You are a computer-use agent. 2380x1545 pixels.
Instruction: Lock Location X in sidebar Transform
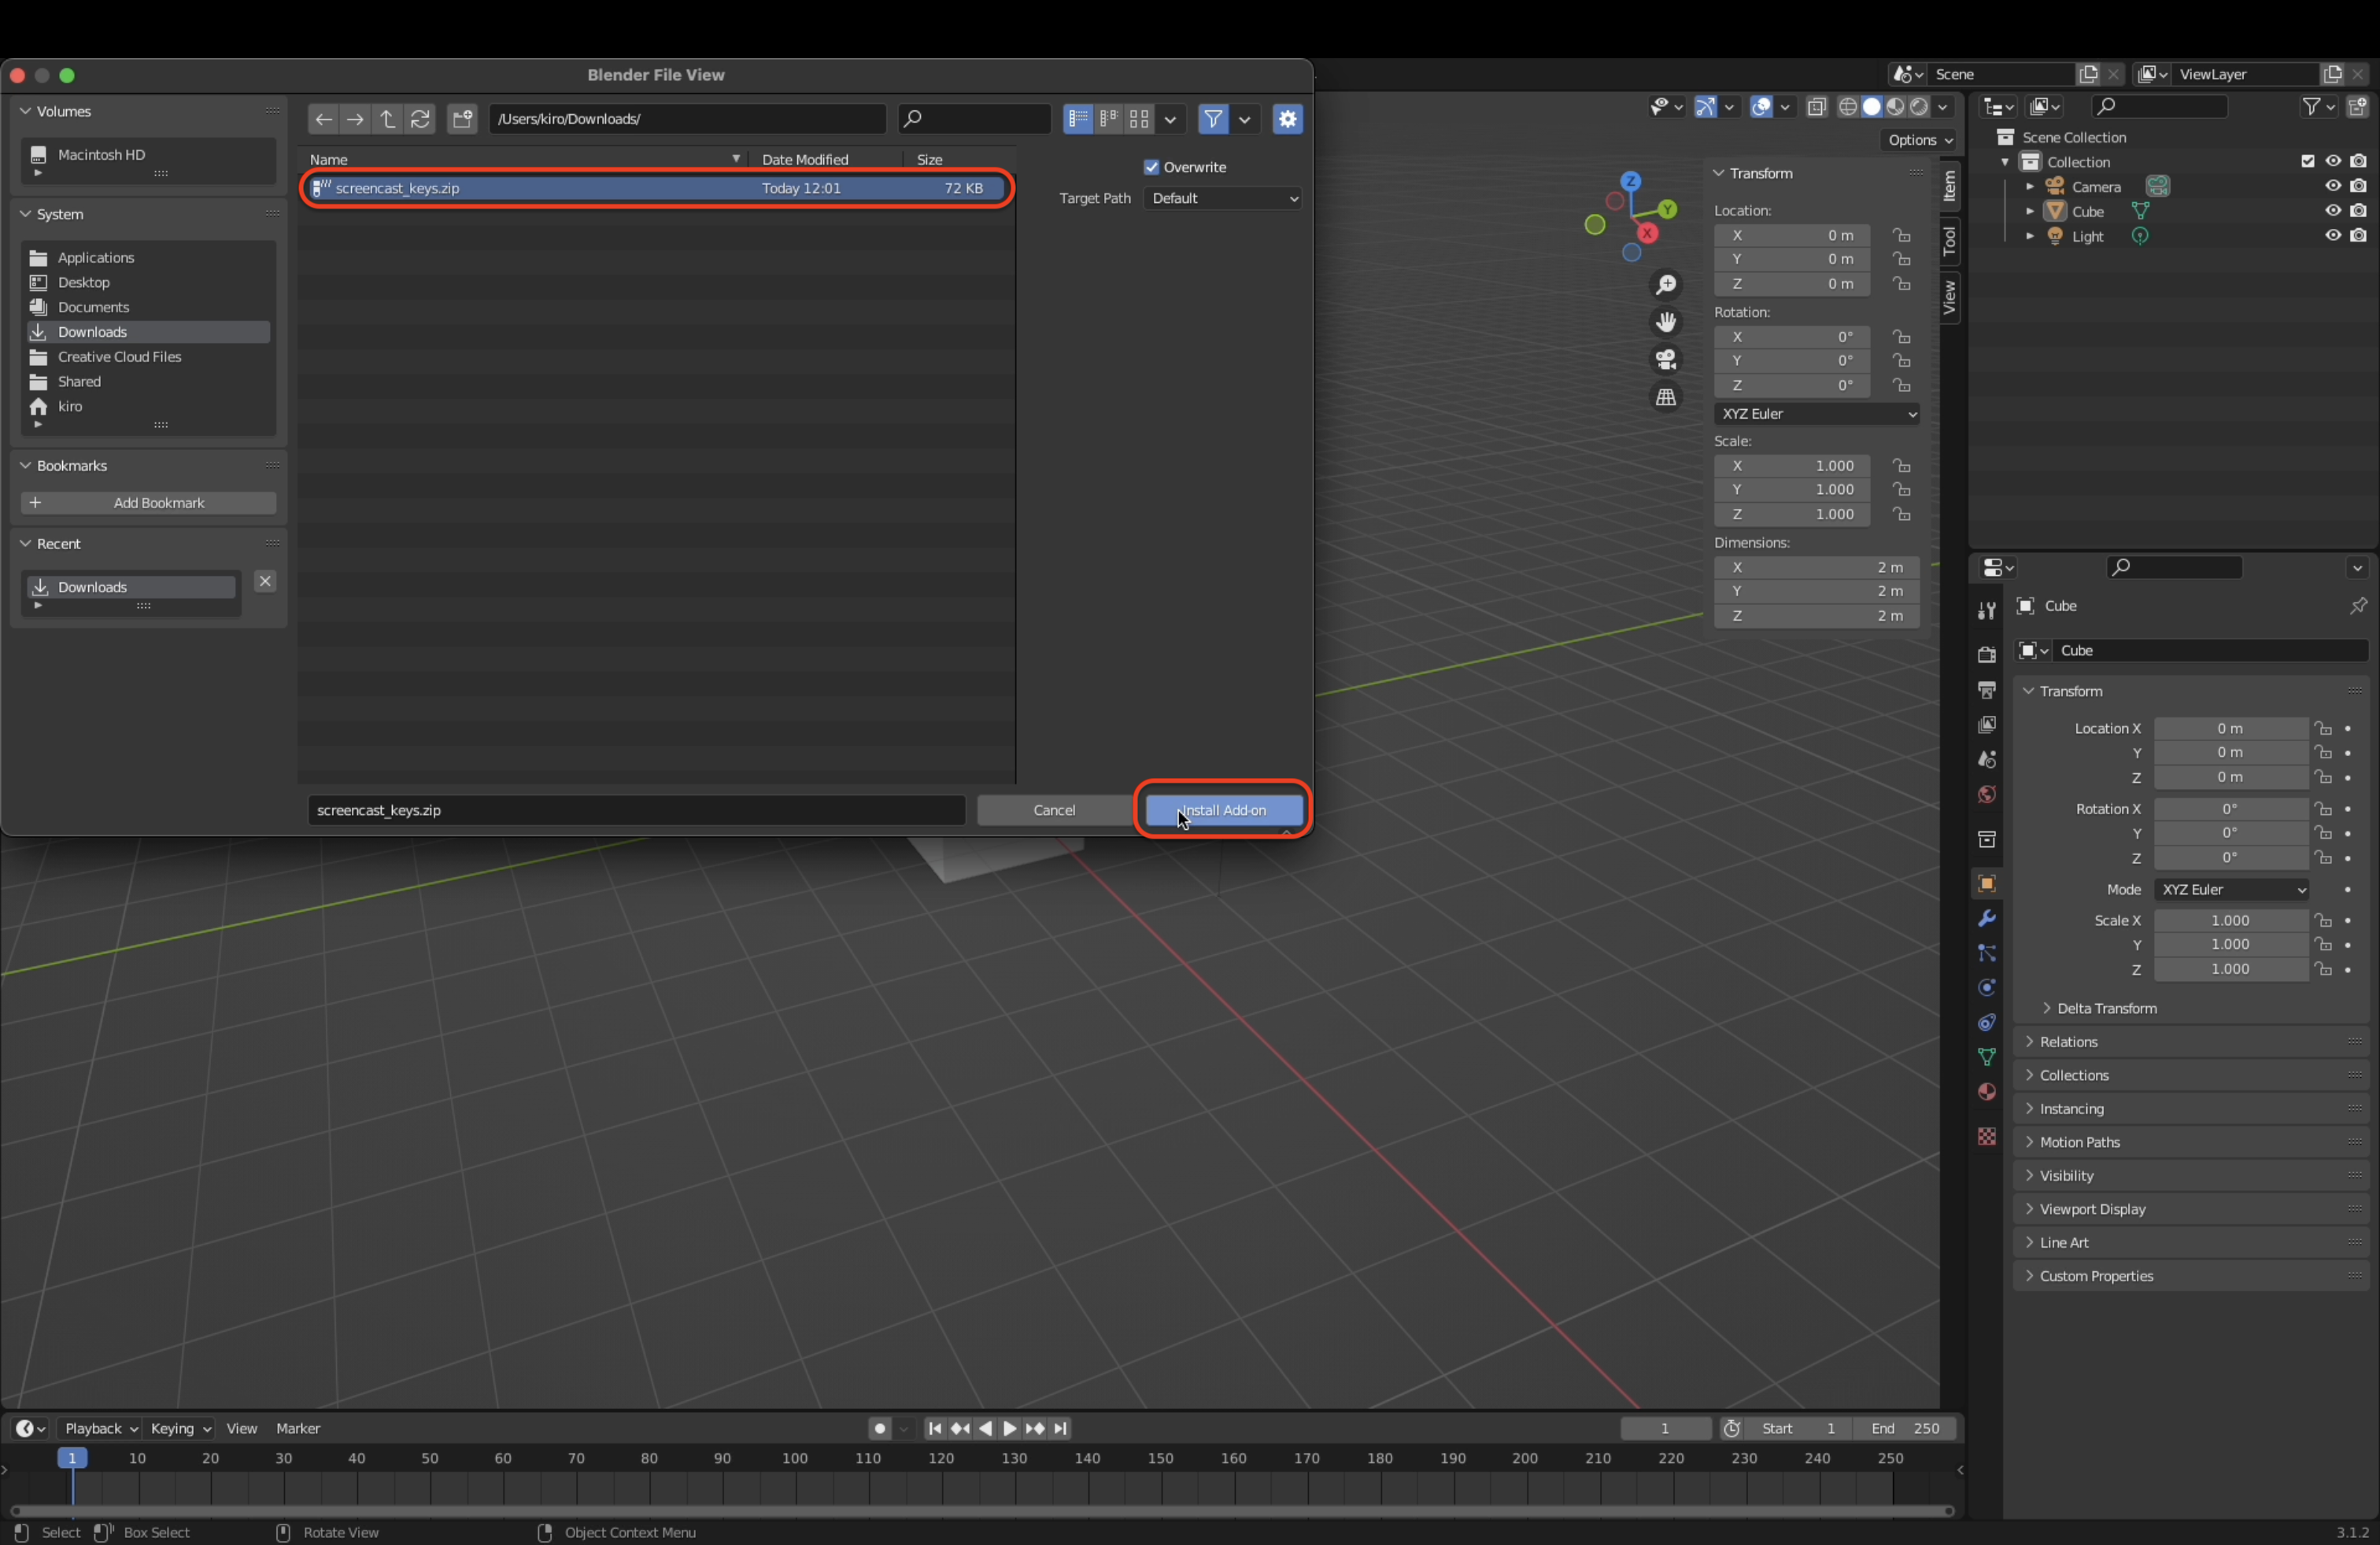tap(1901, 235)
